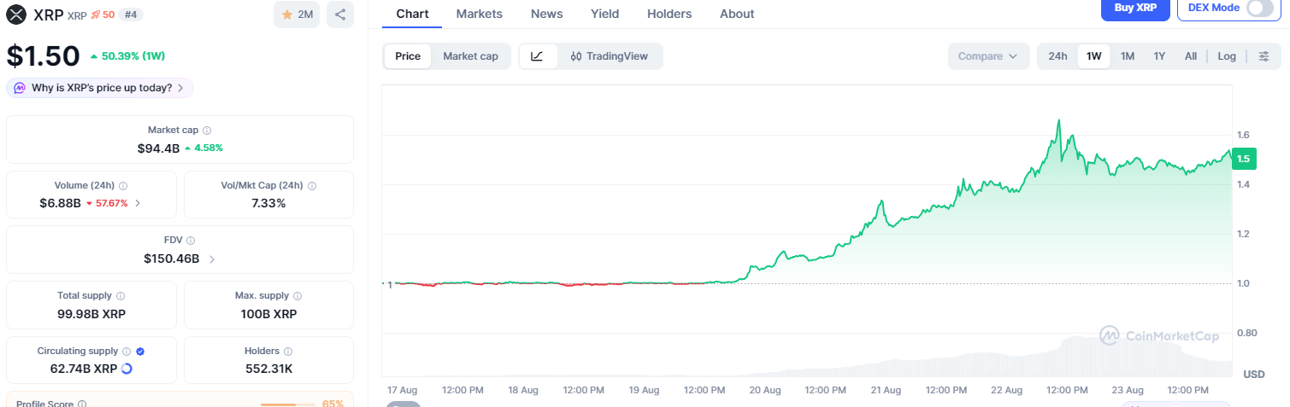
Task: Open 'Why is XRP's price up today?'
Action: coord(100,88)
